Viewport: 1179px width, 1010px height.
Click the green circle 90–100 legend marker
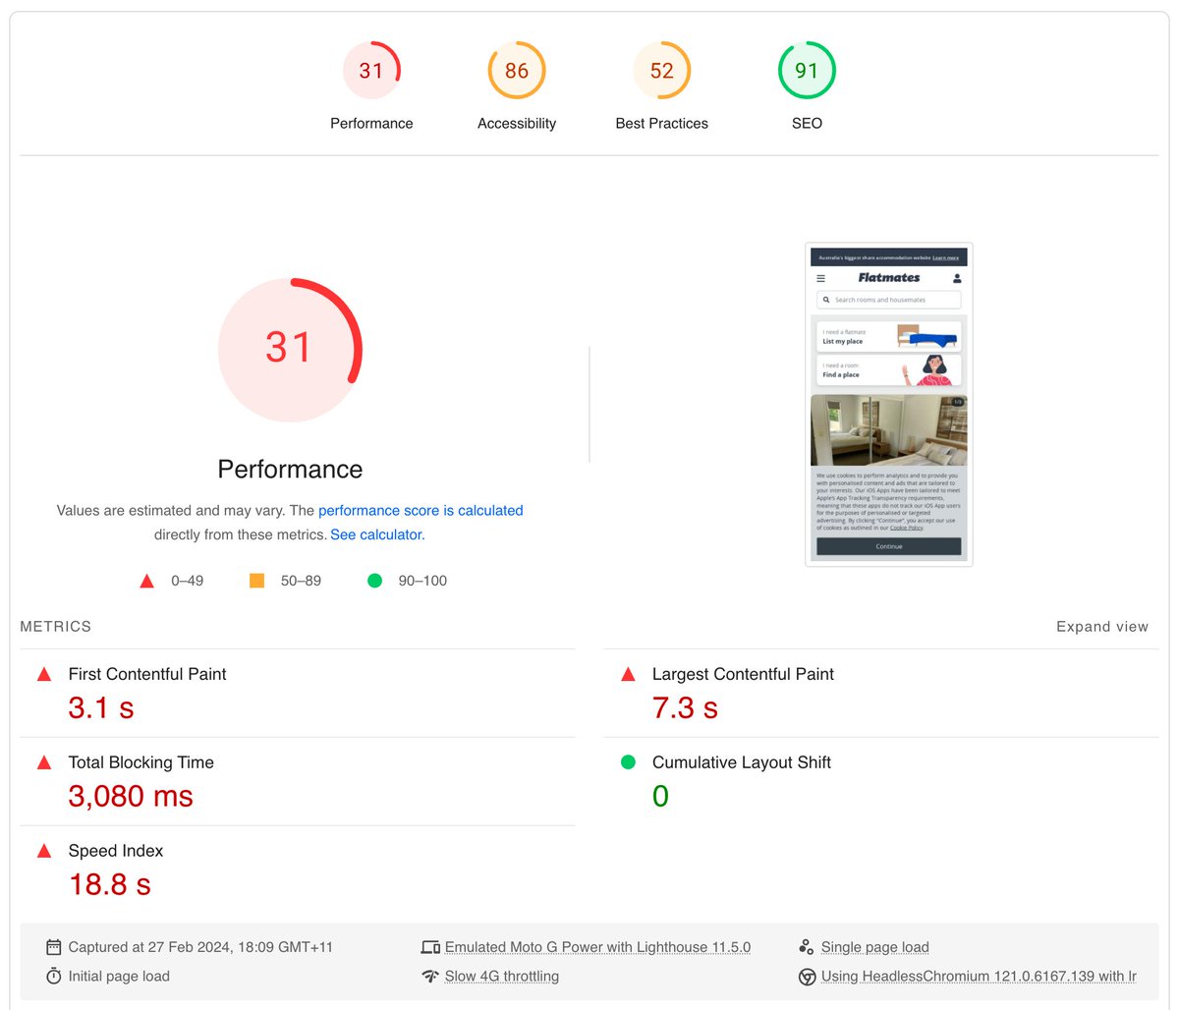[374, 581]
